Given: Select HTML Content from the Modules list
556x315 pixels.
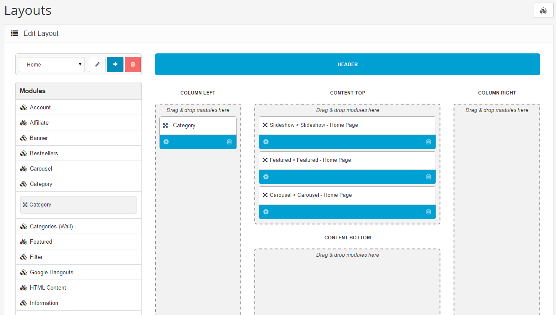Looking at the screenshot, I should [x=47, y=287].
